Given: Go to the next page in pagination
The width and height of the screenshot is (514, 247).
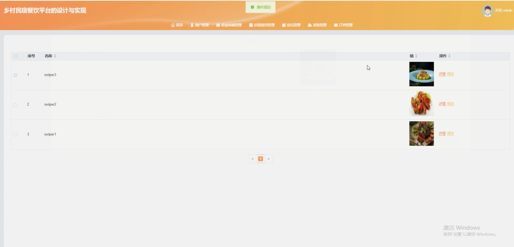Looking at the screenshot, I should coord(268,159).
